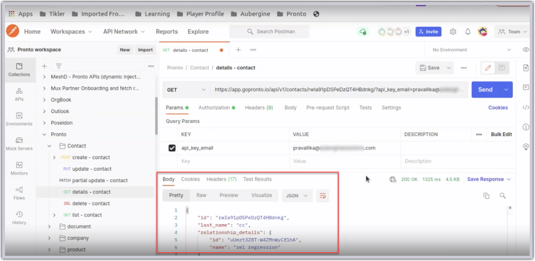
Task: Open the documentation icon in right sidebar
Action: tap(526, 68)
